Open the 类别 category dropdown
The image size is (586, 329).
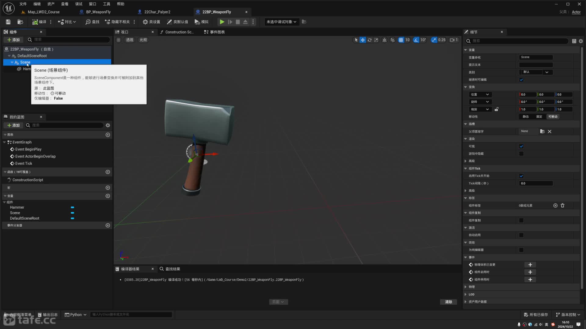pos(536,72)
